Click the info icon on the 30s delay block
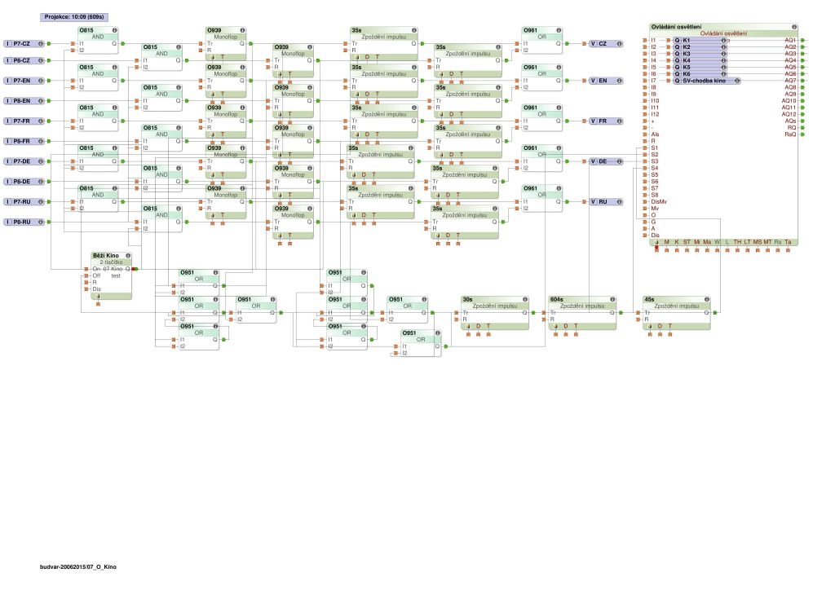Viewport: 835px width, 590px height. coord(525,300)
